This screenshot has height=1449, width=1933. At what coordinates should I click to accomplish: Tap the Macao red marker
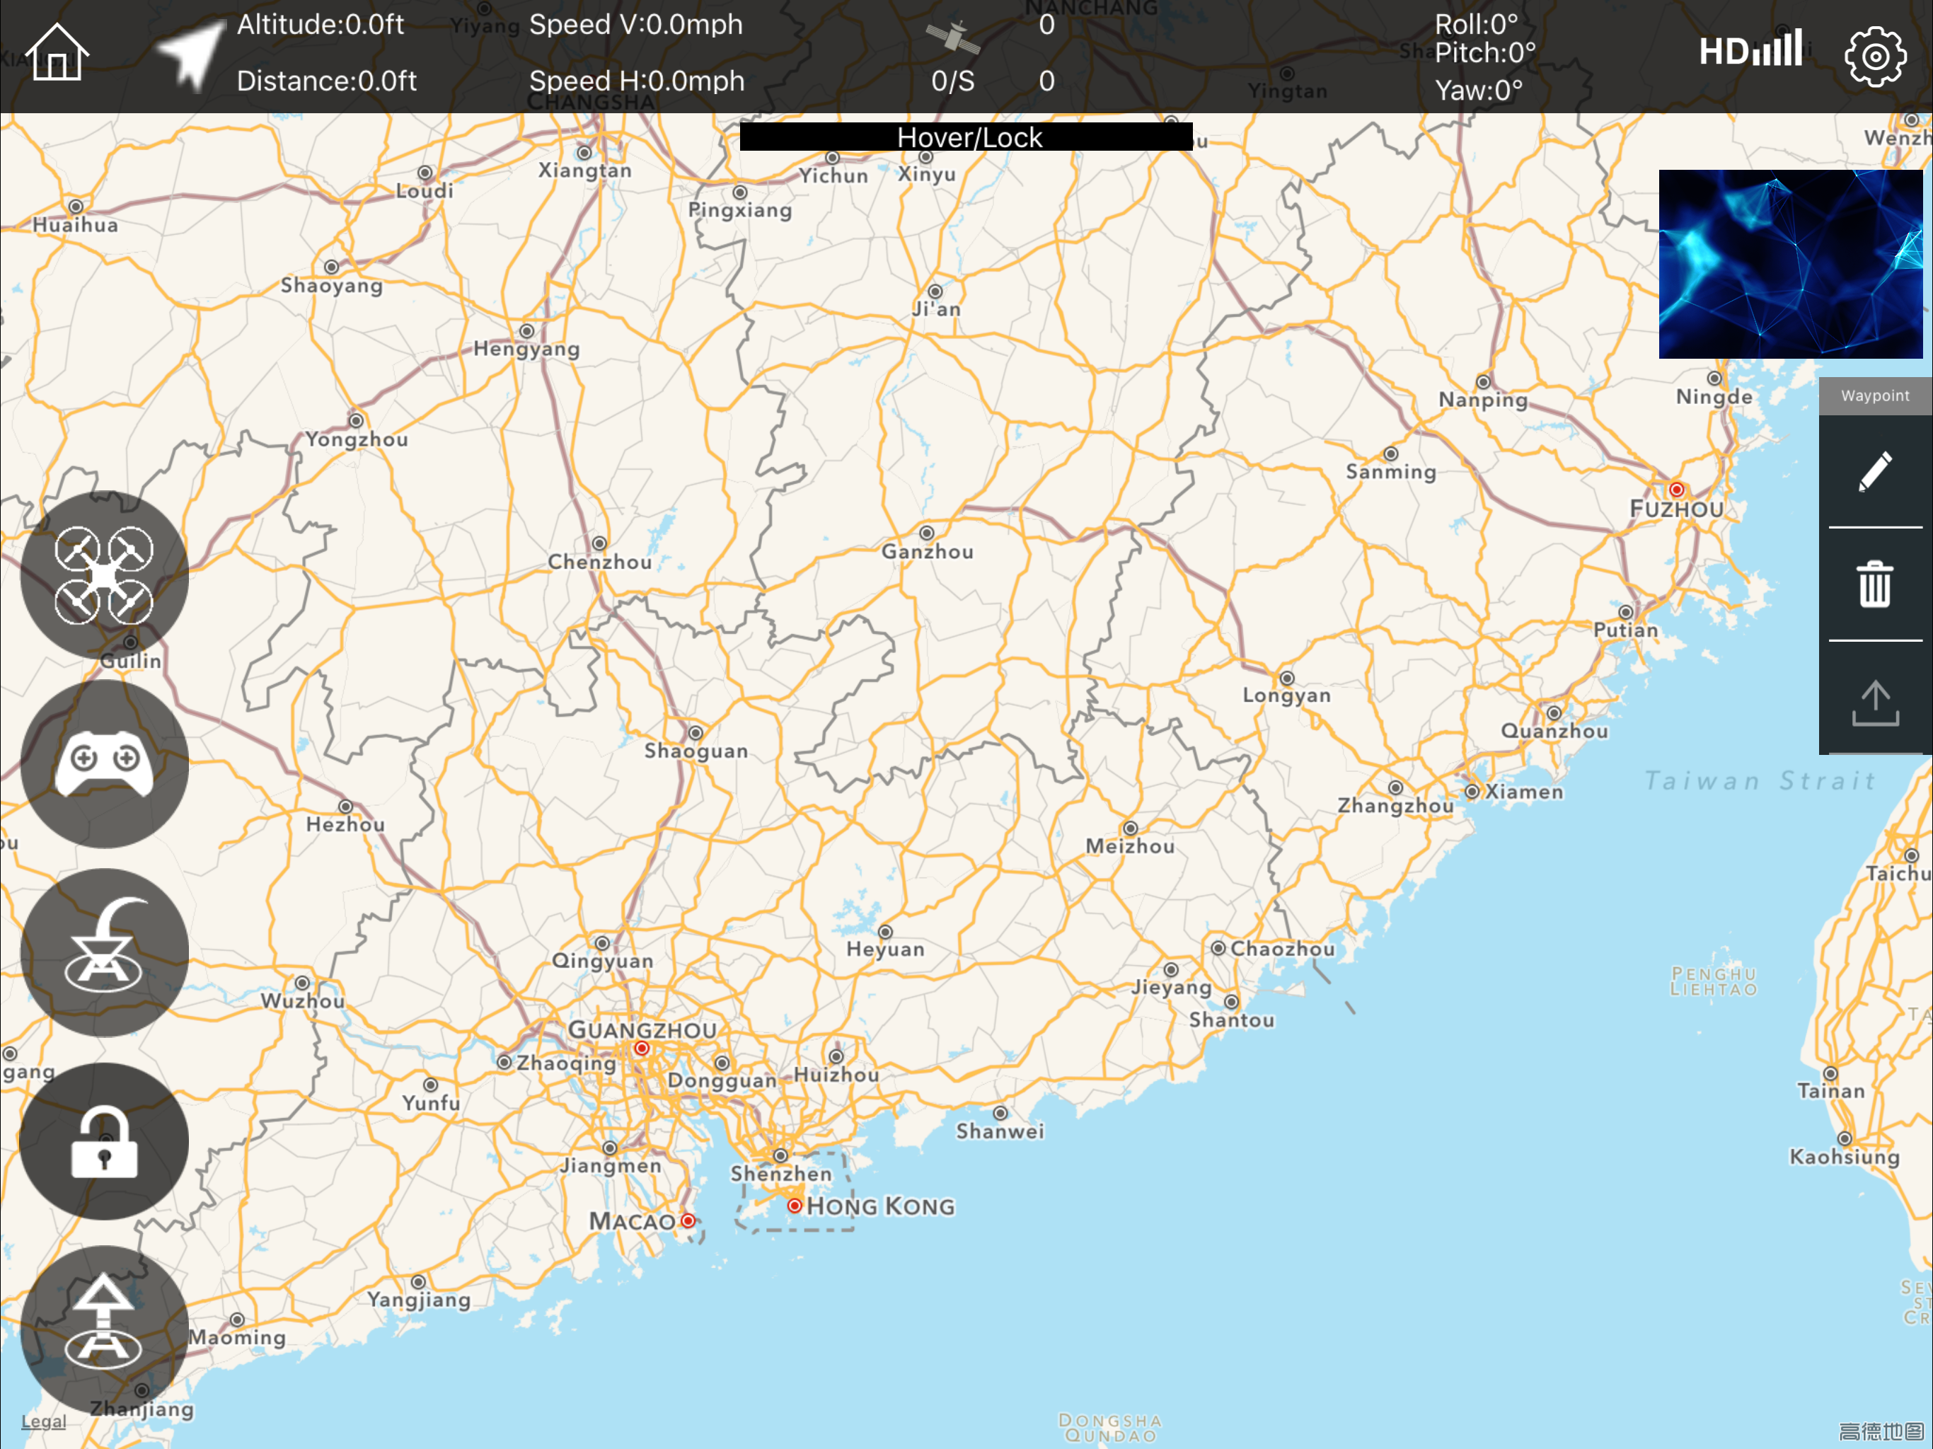point(688,1221)
